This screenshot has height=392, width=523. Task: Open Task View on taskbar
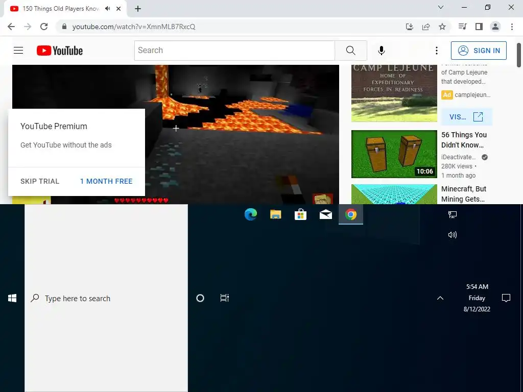225,298
